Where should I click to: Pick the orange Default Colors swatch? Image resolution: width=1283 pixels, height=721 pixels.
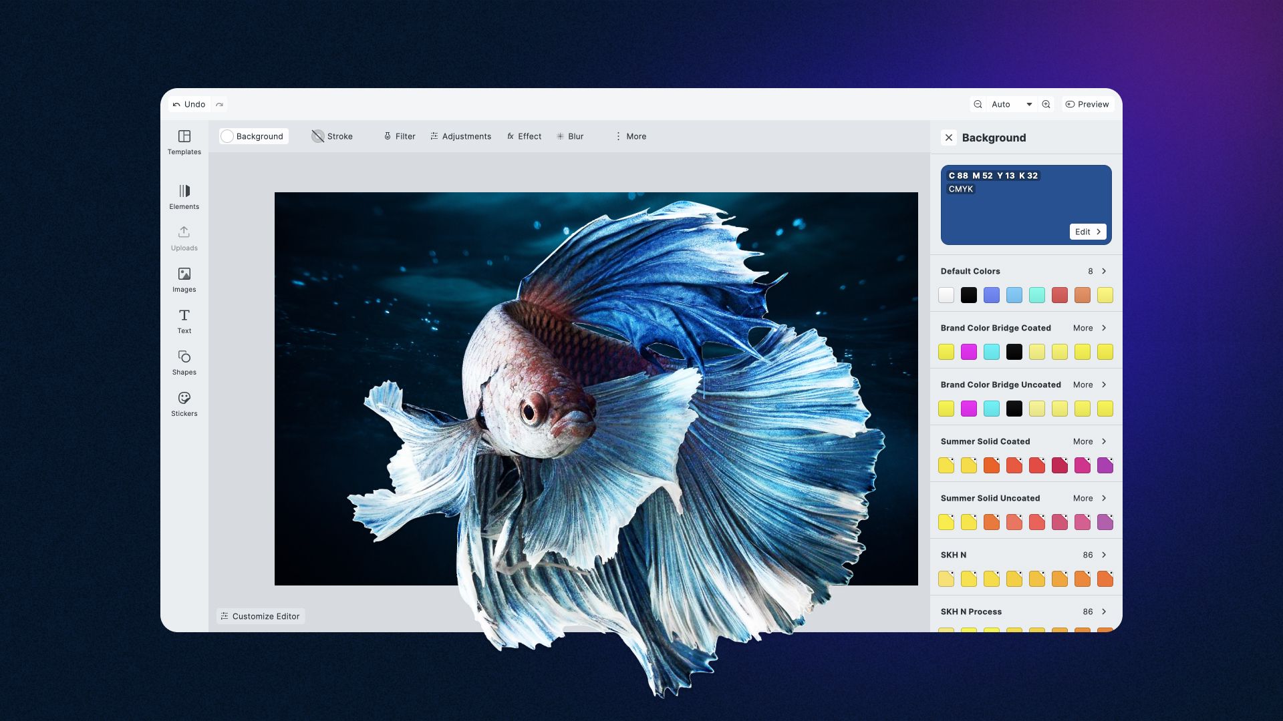(1083, 295)
